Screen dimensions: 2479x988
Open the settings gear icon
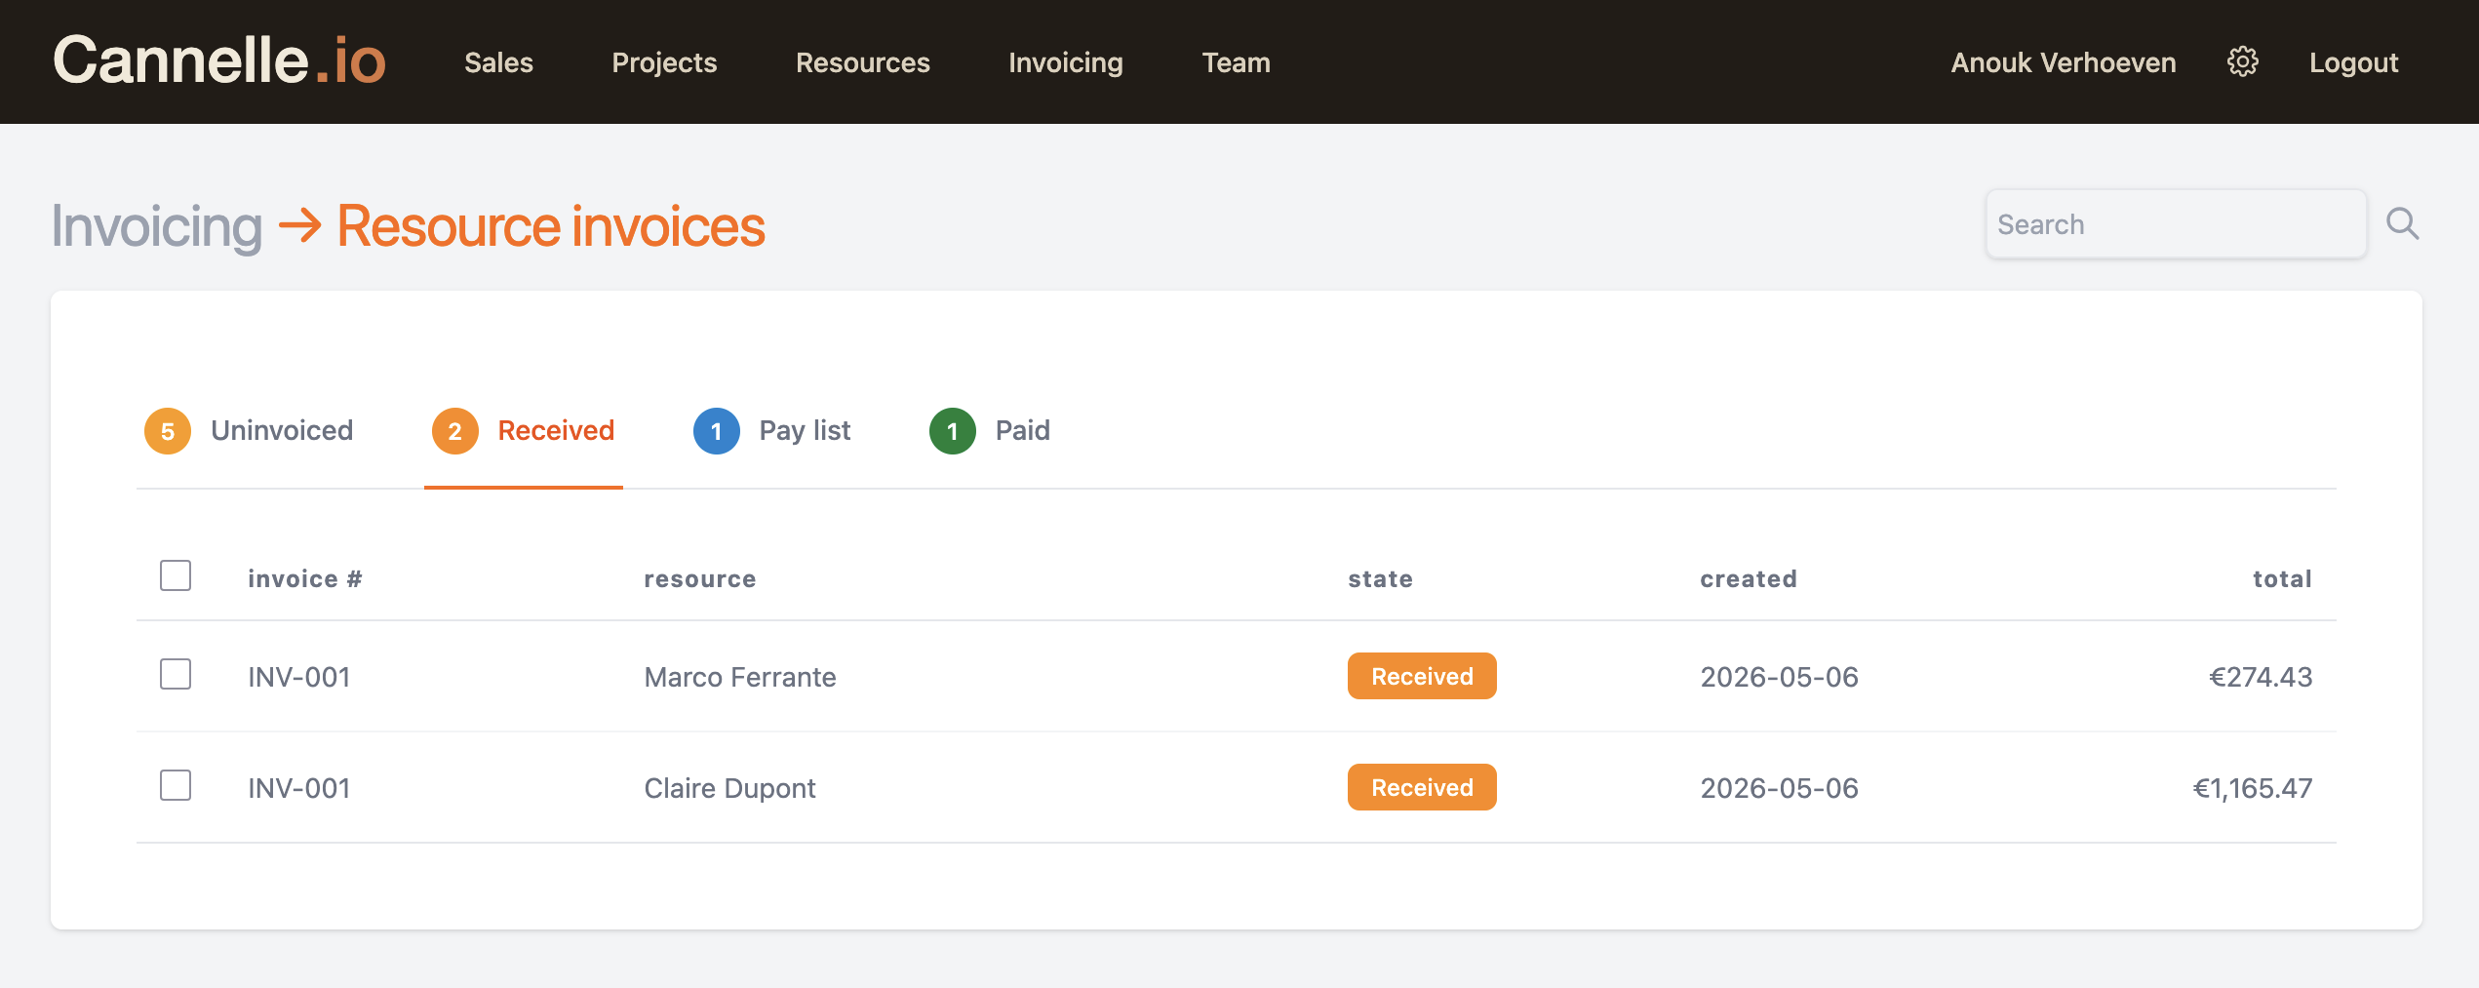tap(2242, 61)
